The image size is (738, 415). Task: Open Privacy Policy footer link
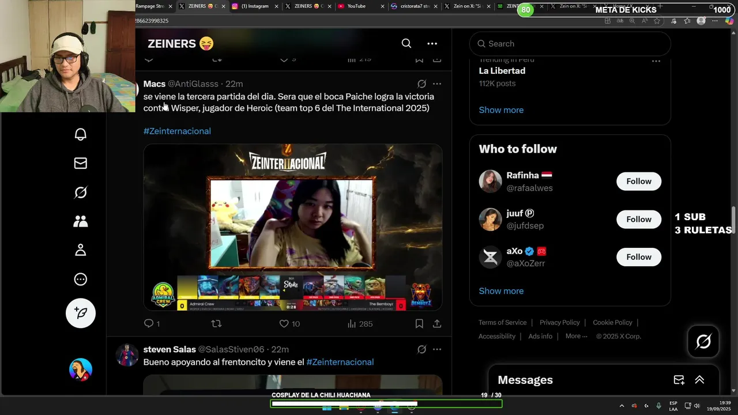click(559, 323)
